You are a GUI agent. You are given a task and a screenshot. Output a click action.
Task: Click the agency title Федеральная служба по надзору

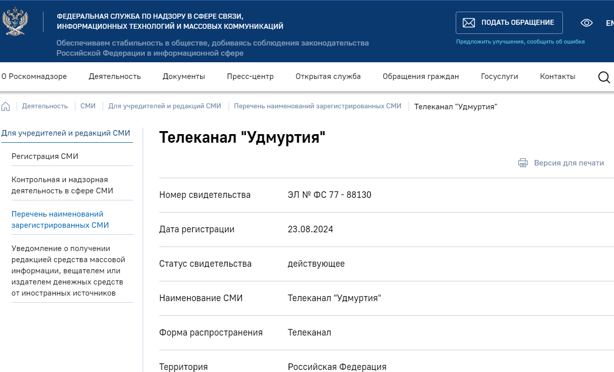coord(170,21)
